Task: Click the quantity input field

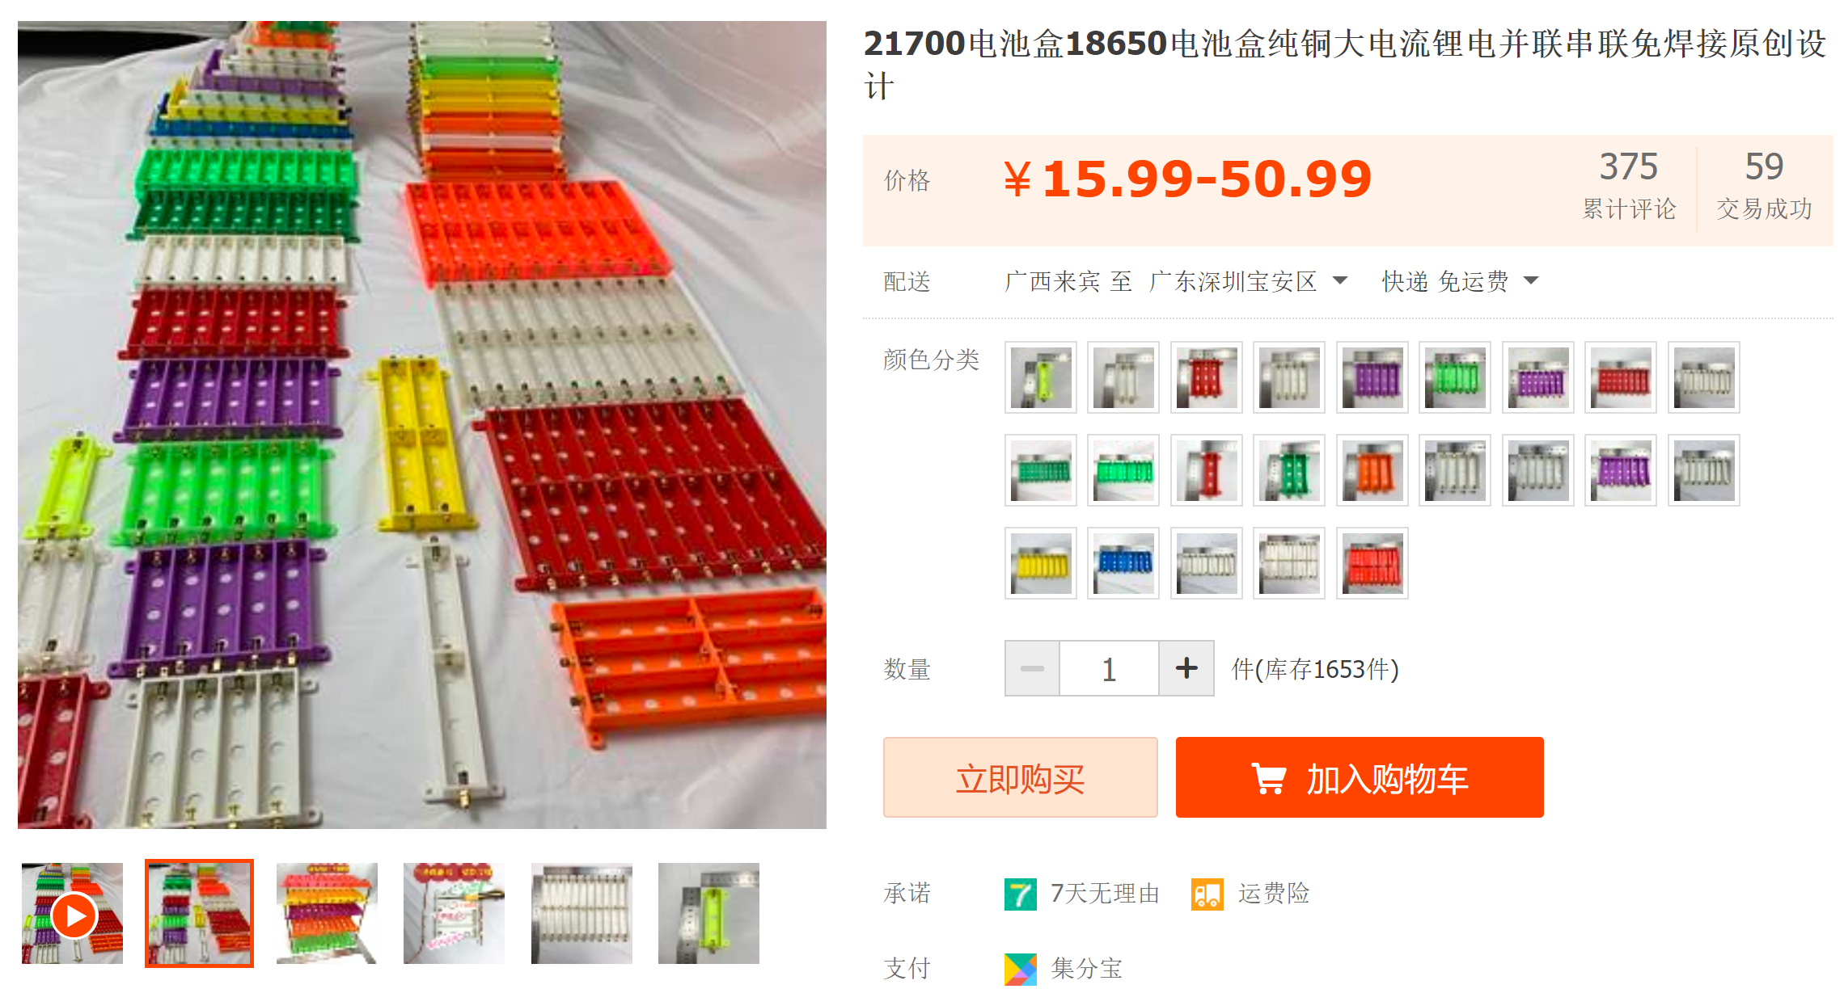Action: click(1109, 668)
